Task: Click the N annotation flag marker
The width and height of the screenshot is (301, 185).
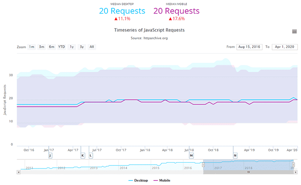Action: [x=235, y=155]
